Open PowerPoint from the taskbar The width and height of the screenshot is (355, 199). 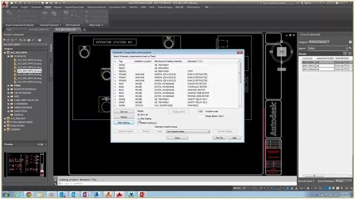click(x=143, y=195)
